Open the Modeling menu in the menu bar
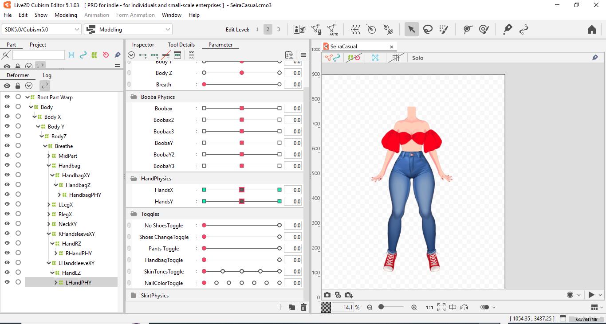The image size is (606, 324). pyautogui.click(x=66, y=15)
